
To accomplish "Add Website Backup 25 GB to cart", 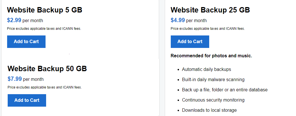I will (190, 41).
